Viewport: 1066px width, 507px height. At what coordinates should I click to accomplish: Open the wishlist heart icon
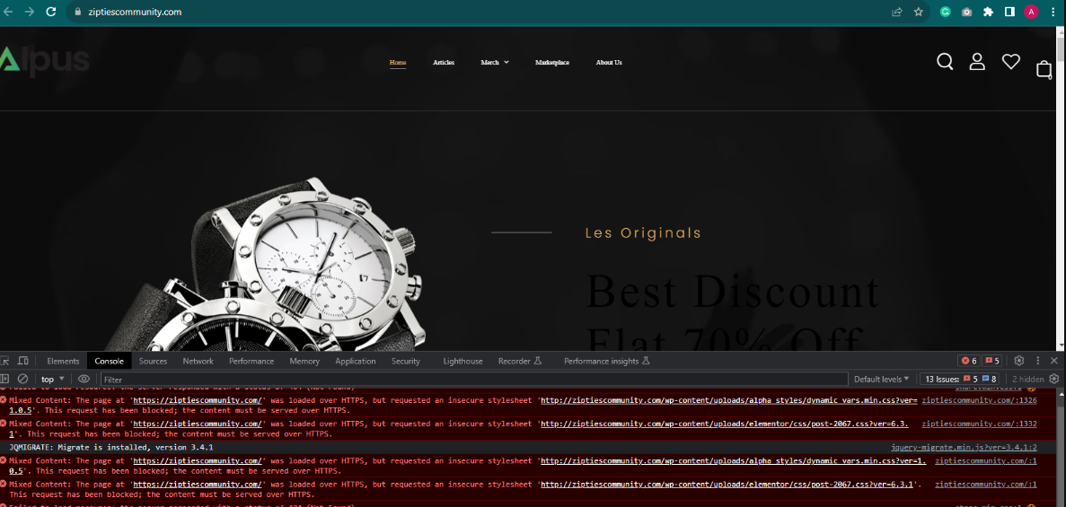pos(1011,62)
